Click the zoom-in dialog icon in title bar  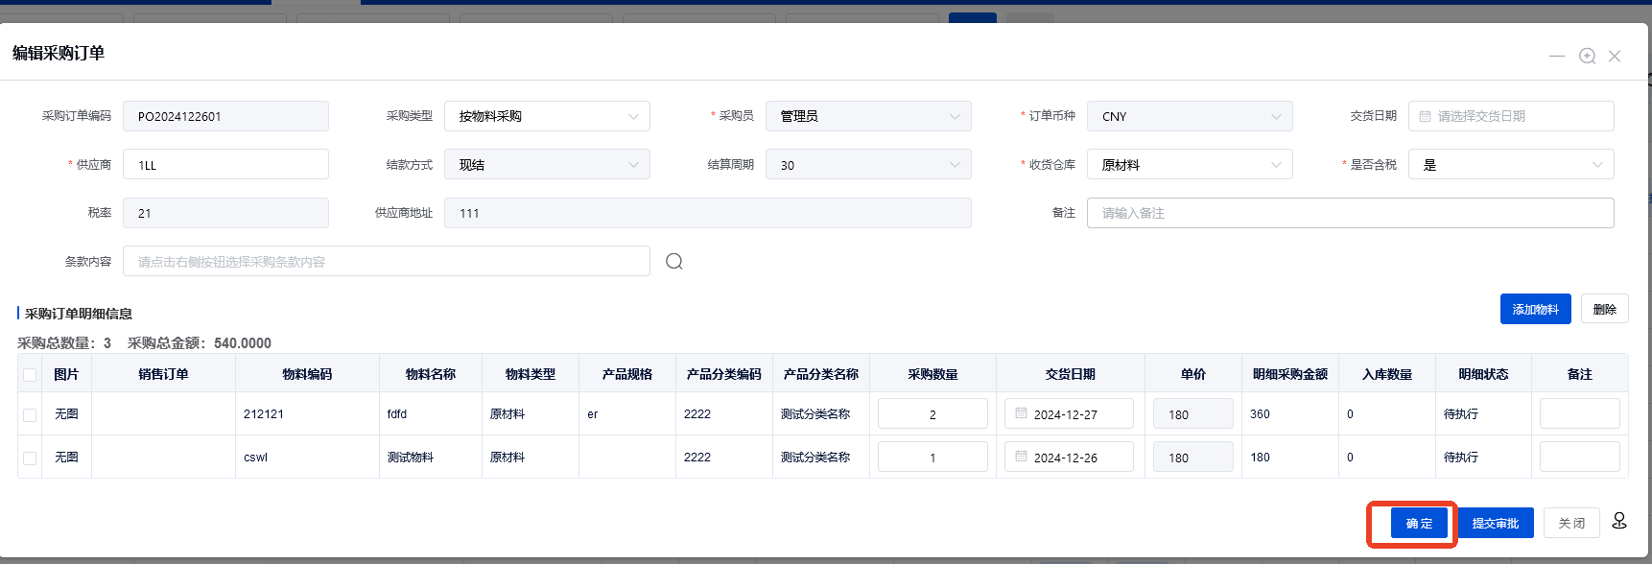point(1588,56)
